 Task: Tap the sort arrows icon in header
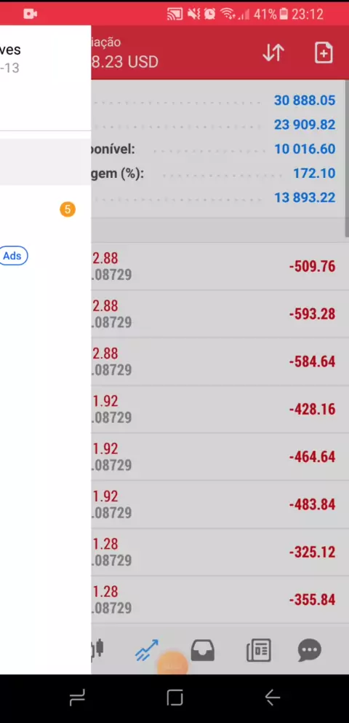pos(273,53)
